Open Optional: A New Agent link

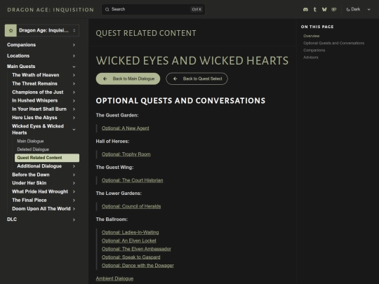click(x=125, y=128)
